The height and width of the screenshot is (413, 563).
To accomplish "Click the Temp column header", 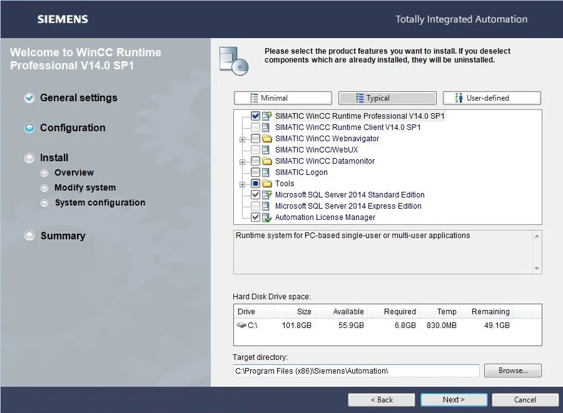I will pos(440,312).
